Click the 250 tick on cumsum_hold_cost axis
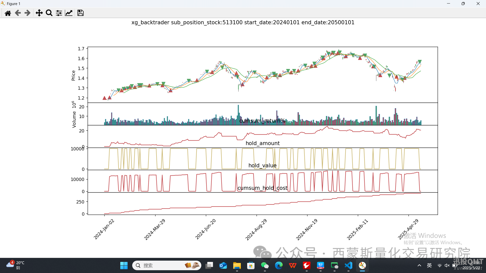The image size is (486, 273). pos(80,202)
